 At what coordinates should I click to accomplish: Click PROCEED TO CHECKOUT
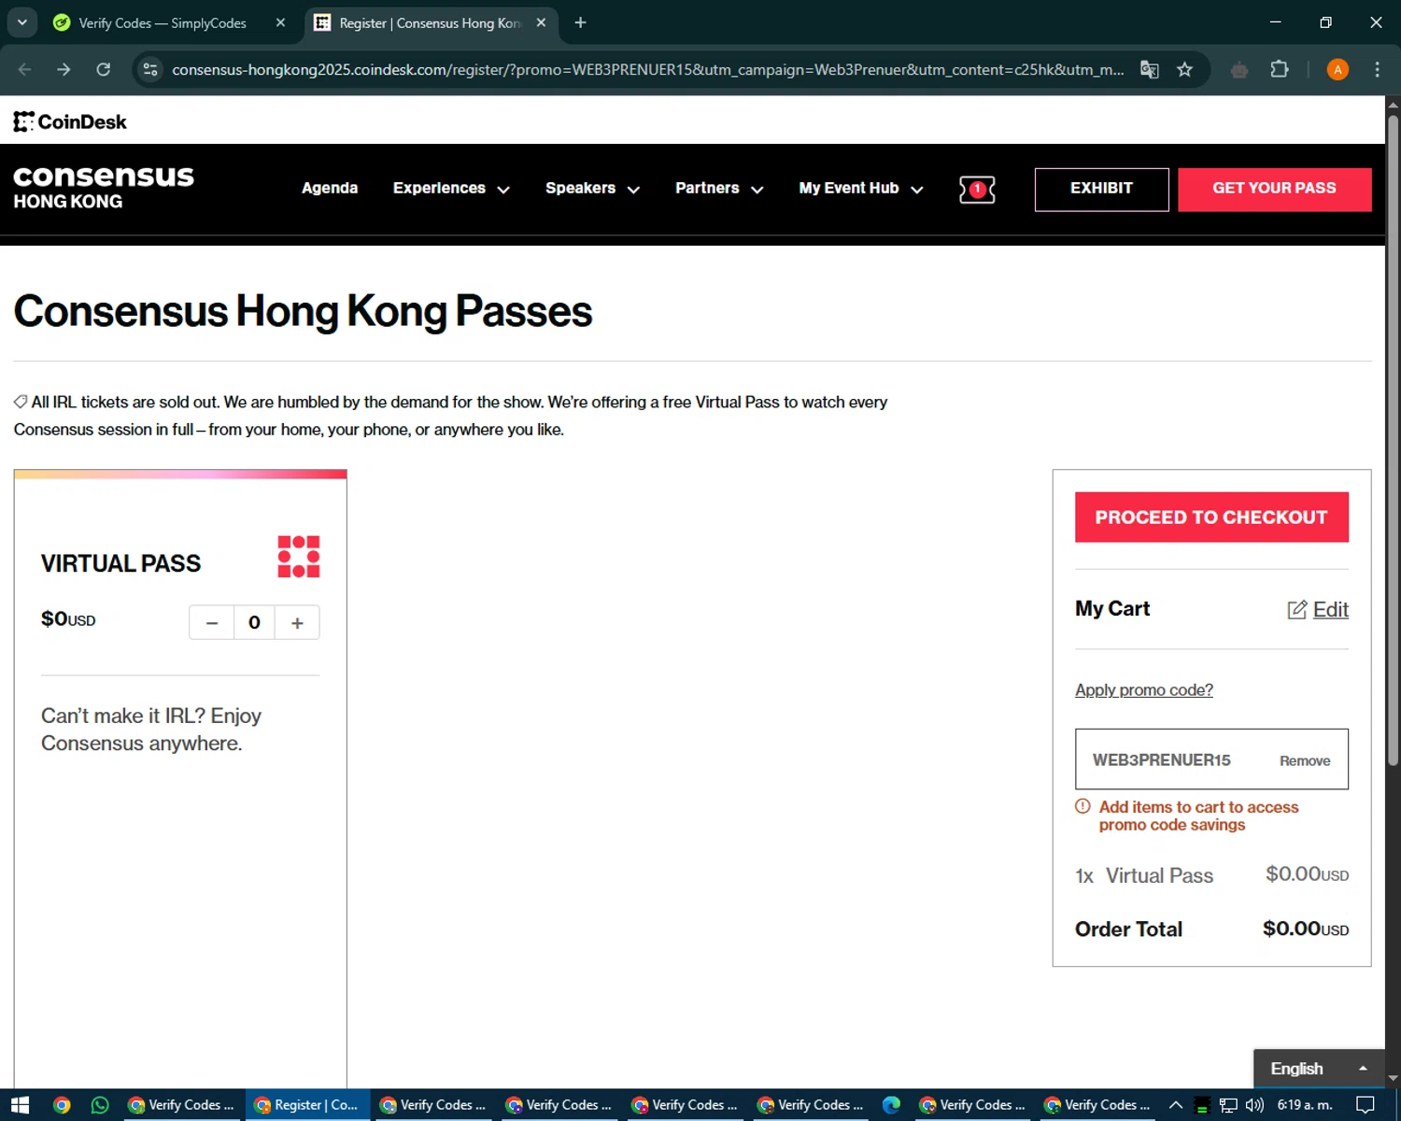pos(1211,518)
